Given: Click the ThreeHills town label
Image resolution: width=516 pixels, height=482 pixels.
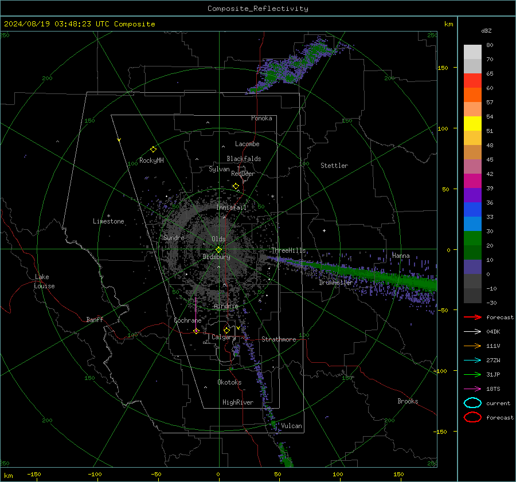Looking at the screenshot, I should [x=288, y=250].
